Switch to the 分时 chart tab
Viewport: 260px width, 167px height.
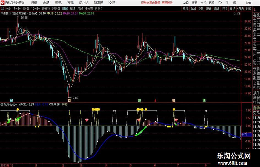(x=9, y=9)
